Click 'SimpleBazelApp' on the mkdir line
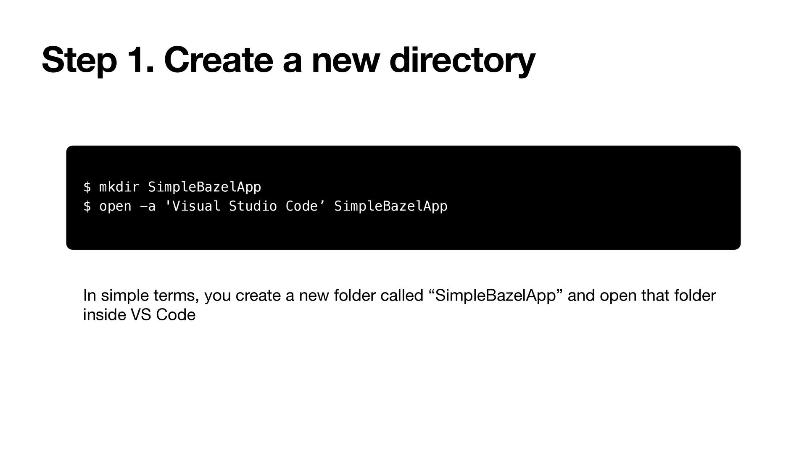Viewport: 807px width, 454px height. click(204, 187)
